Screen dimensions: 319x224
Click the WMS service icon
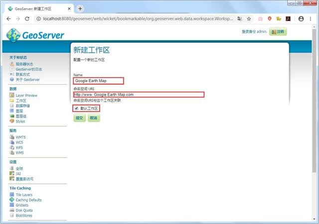pyautogui.click(x=12, y=153)
